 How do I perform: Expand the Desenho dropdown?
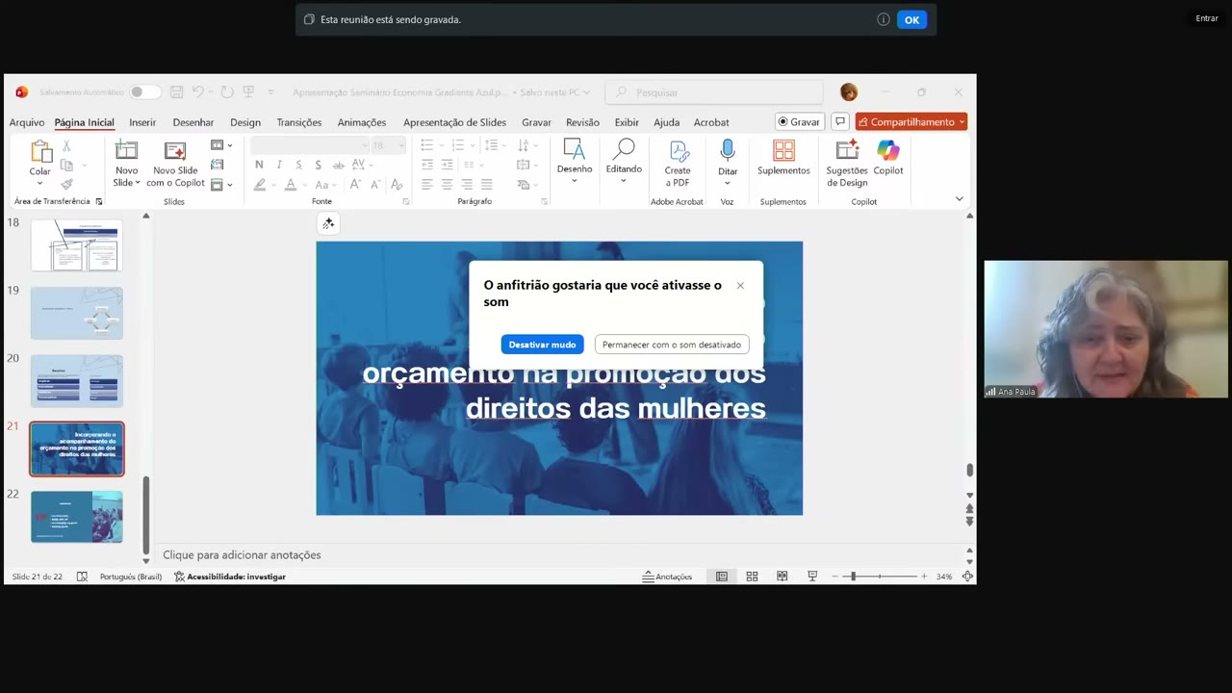tap(575, 181)
